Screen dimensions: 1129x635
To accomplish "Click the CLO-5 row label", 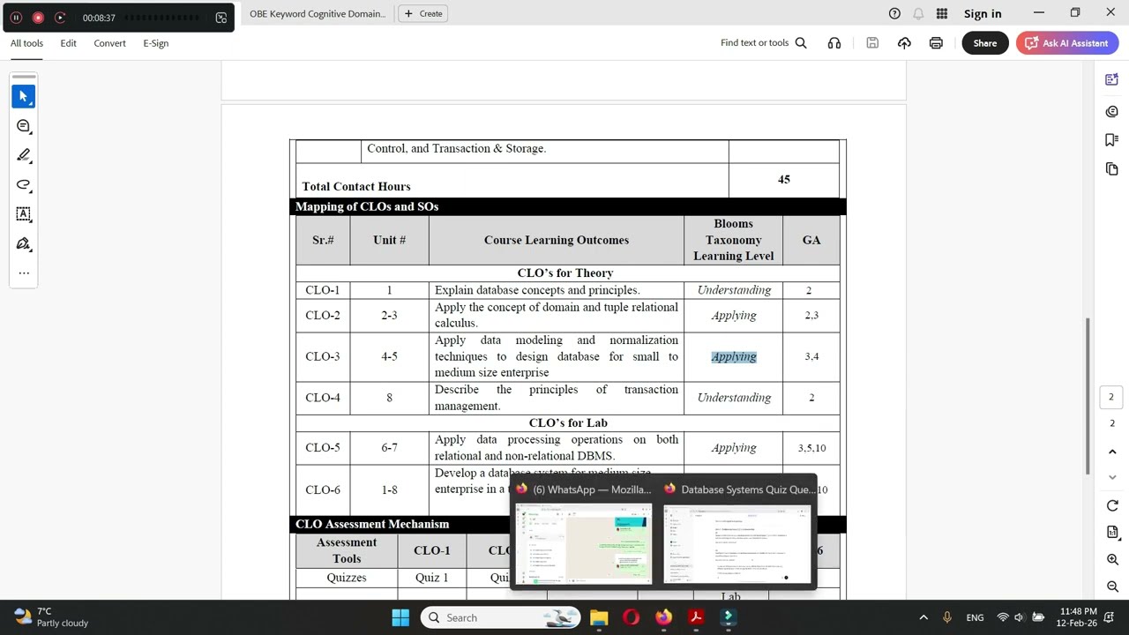I will click(x=323, y=448).
